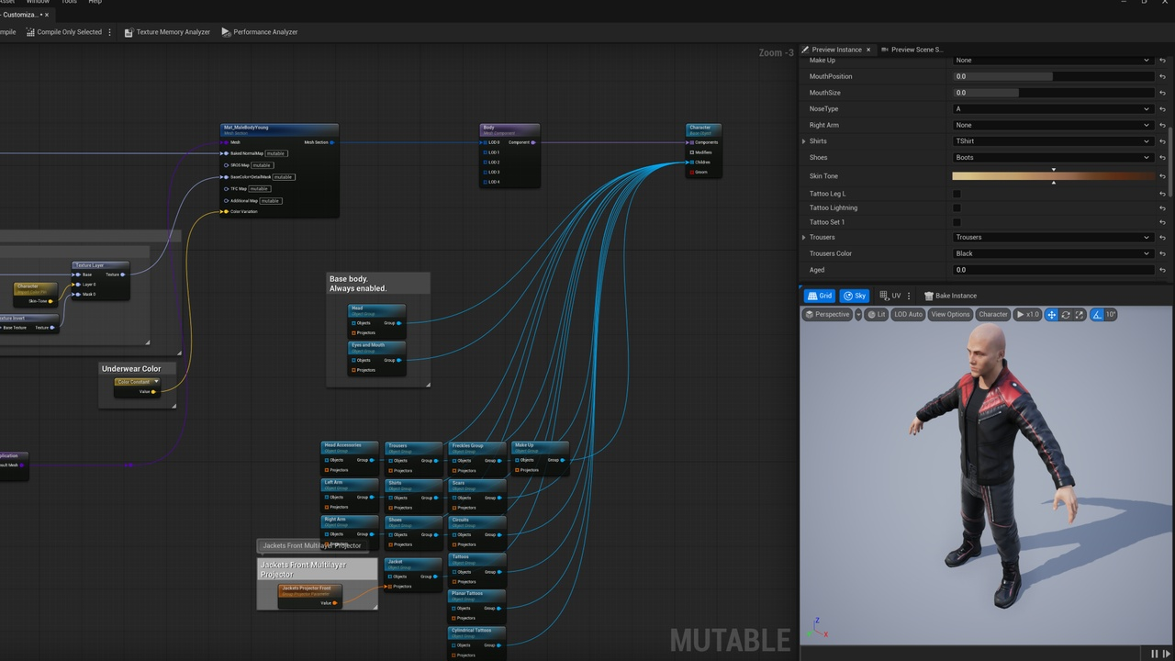Open UV options three-dot menu
Viewport: 1175px width, 661px height.
pos(909,296)
